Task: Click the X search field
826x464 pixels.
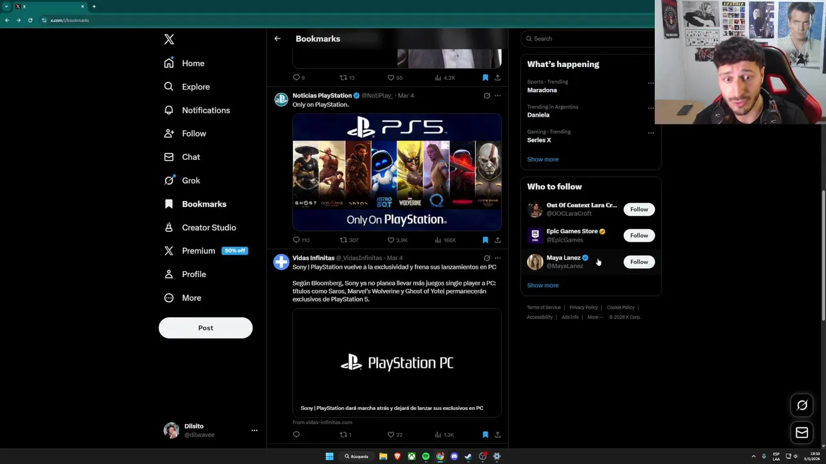Action: [590, 39]
